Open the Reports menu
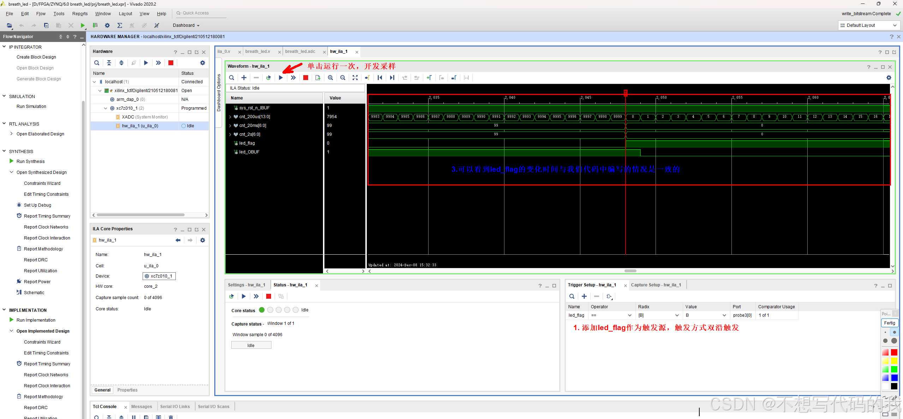Image resolution: width=903 pixels, height=419 pixels. [80, 14]
